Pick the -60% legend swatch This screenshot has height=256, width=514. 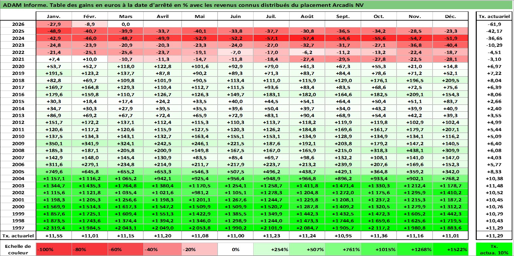126,249
